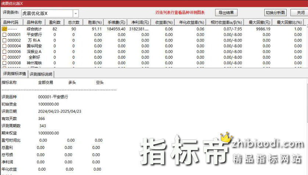This screenshot has height=175, width=308.
Task: Click the 9986.19 max drawdown value
Action: point(263,29)
